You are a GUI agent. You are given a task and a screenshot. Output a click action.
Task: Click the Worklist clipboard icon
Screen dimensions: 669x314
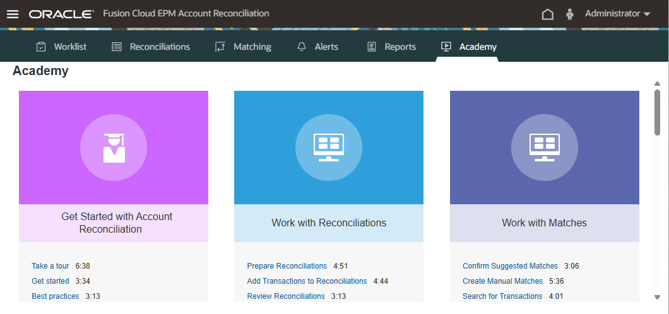tap(41, 47)
